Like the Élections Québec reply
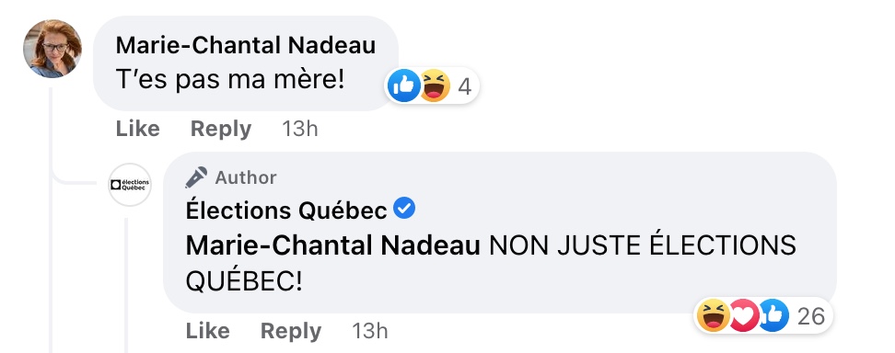The width and height of the screenshot is (895, 353). pyautogui.click(x=208, y=331)
